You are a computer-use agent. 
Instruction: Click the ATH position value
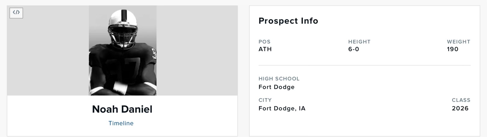coord(265,49)
